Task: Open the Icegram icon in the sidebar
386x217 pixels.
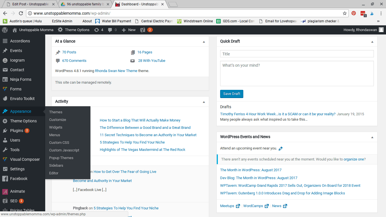Action: (5, 60)
